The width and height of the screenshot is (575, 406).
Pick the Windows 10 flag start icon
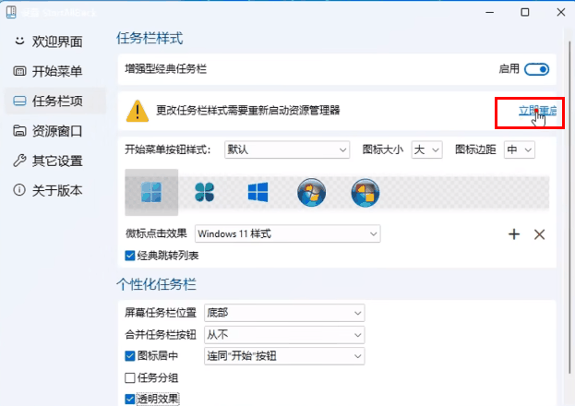click(x=258, y=192)
